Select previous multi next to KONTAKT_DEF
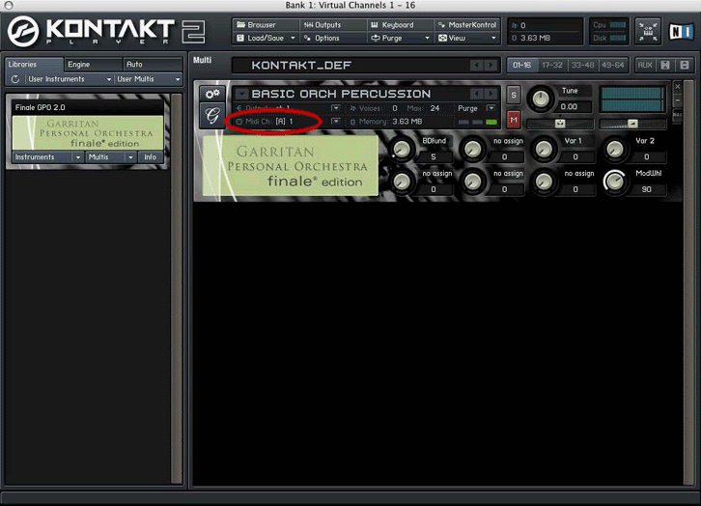701x506 pixels. tap(477, 66)
